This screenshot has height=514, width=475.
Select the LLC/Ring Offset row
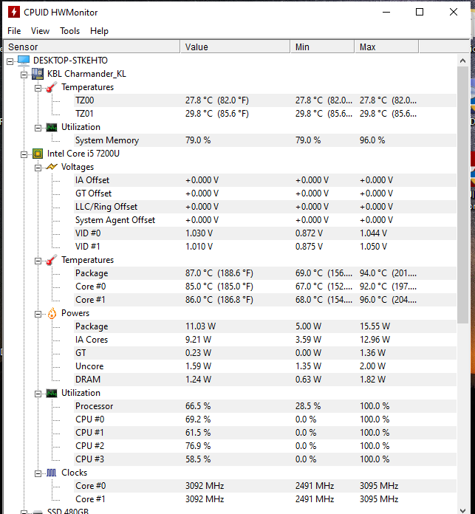tap(265, 207)
